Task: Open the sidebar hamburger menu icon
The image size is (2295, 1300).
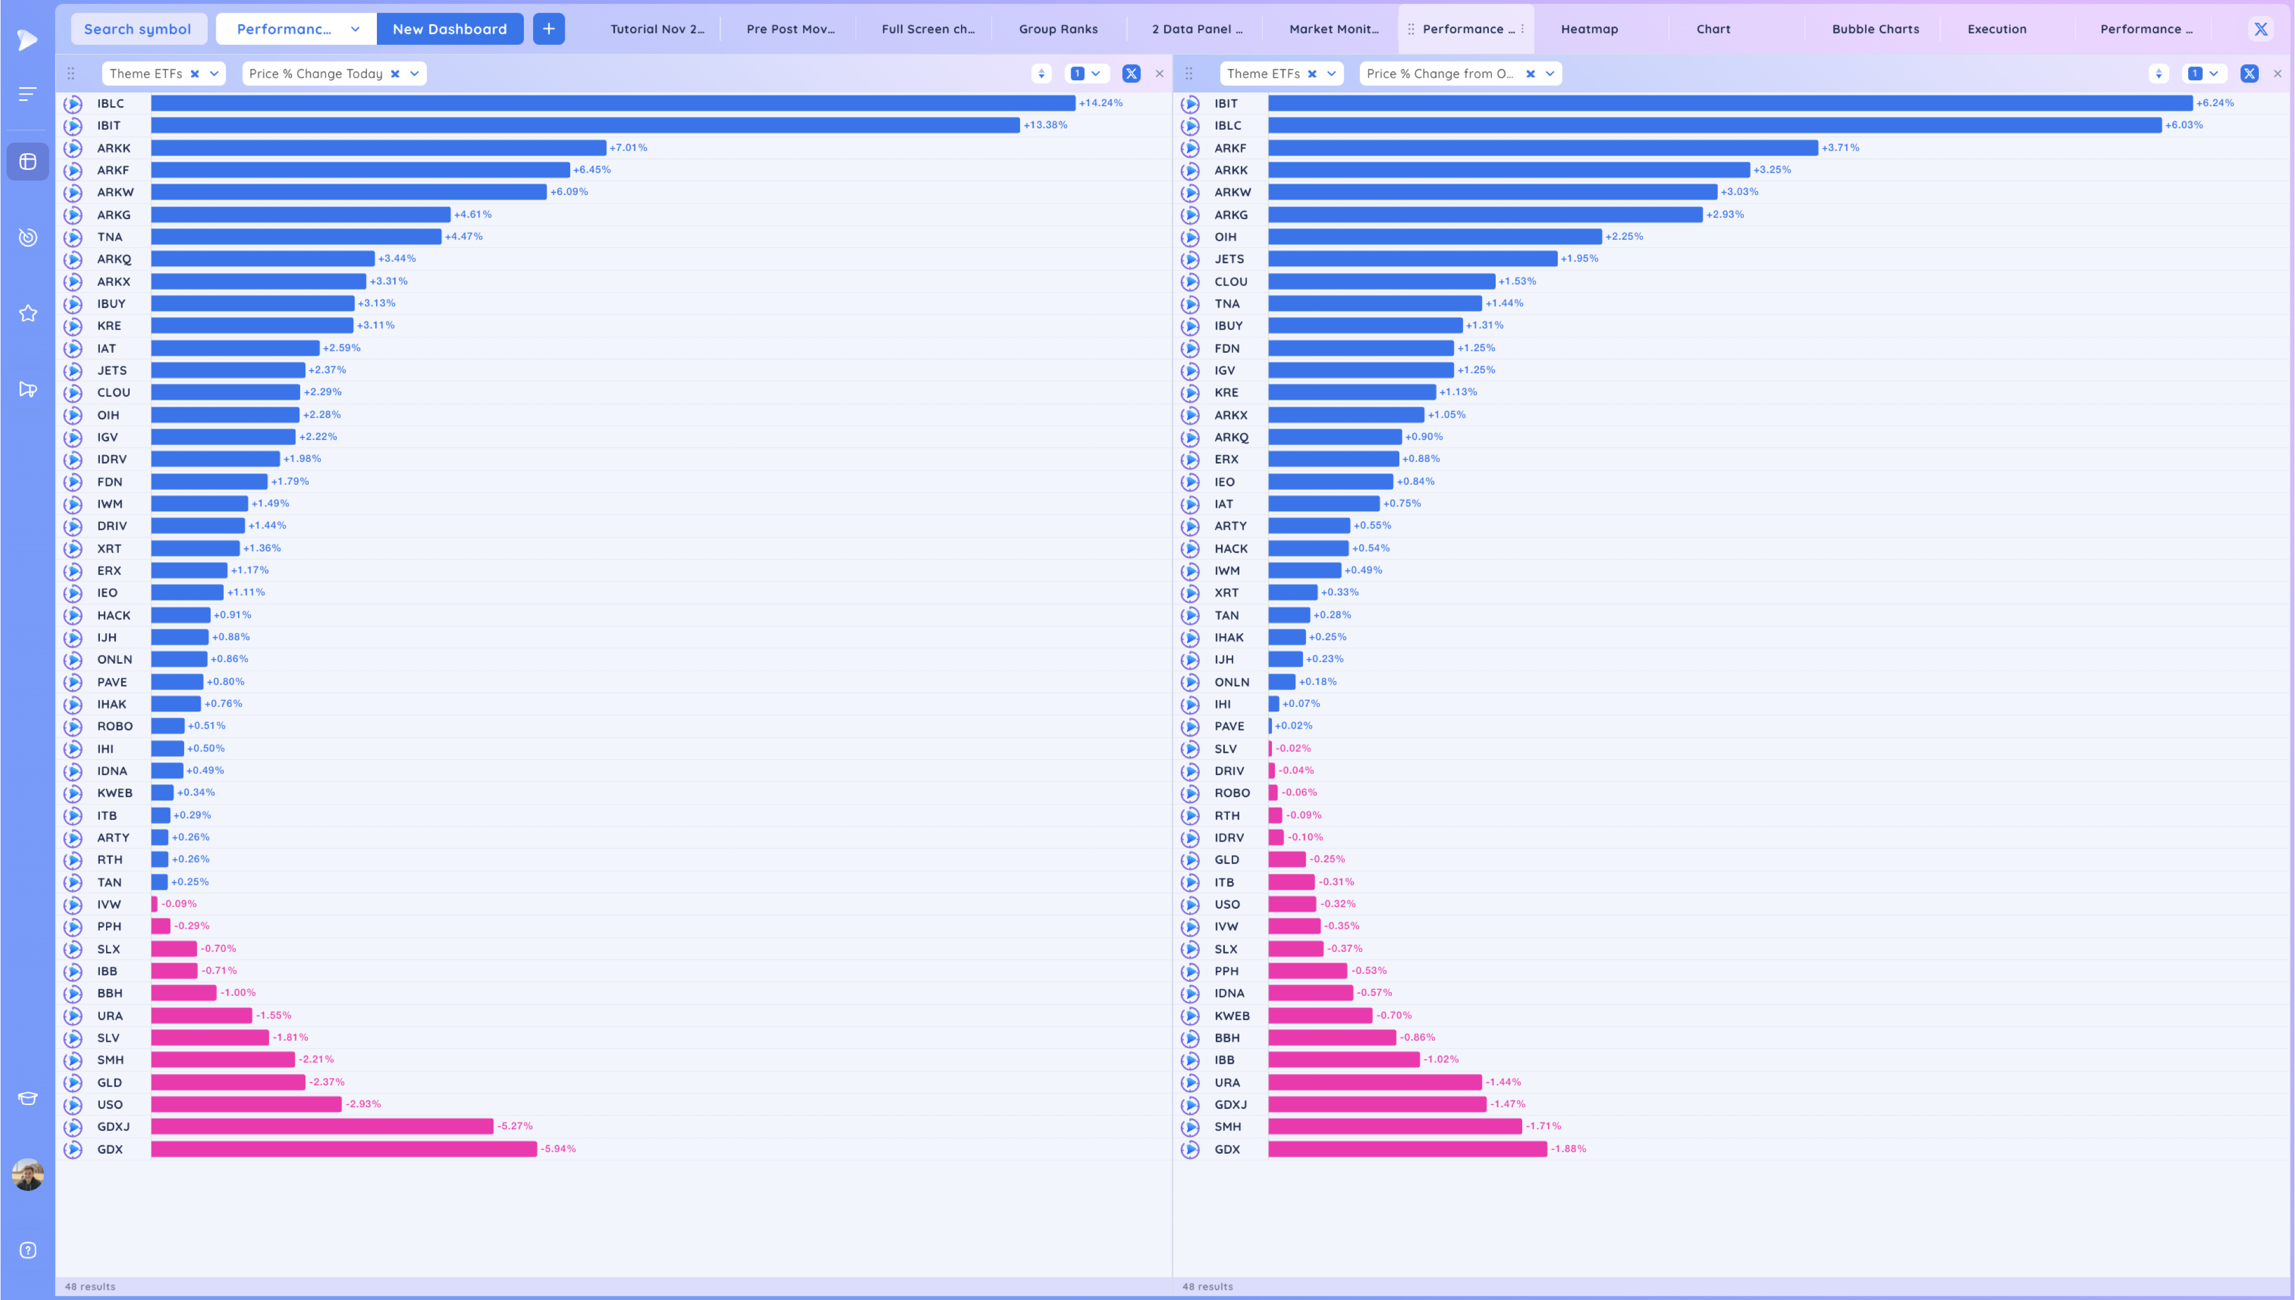Action: pos(28,94)
